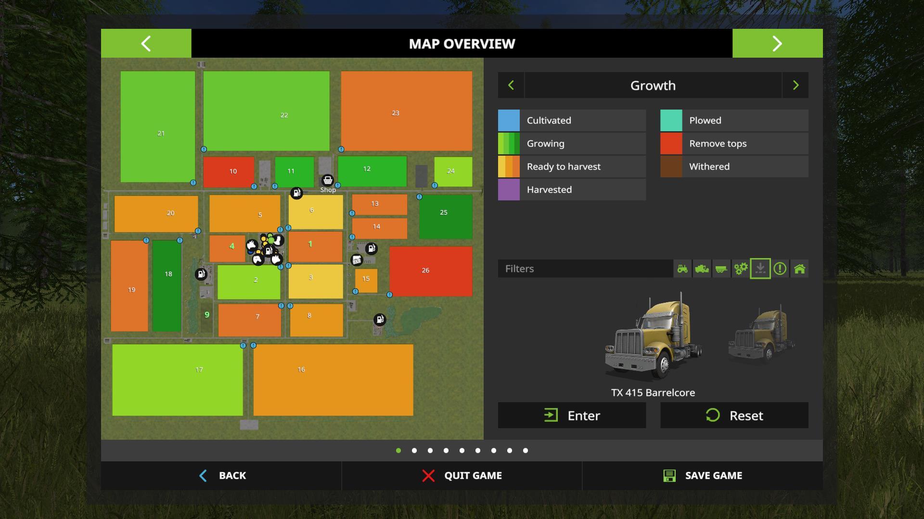Click the fuel pump icon beside field 18
This screenshot has height=519, width=924.
[201, 274]
